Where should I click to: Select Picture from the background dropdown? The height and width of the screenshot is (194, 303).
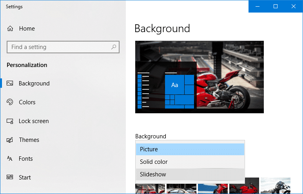pos(190,149)
